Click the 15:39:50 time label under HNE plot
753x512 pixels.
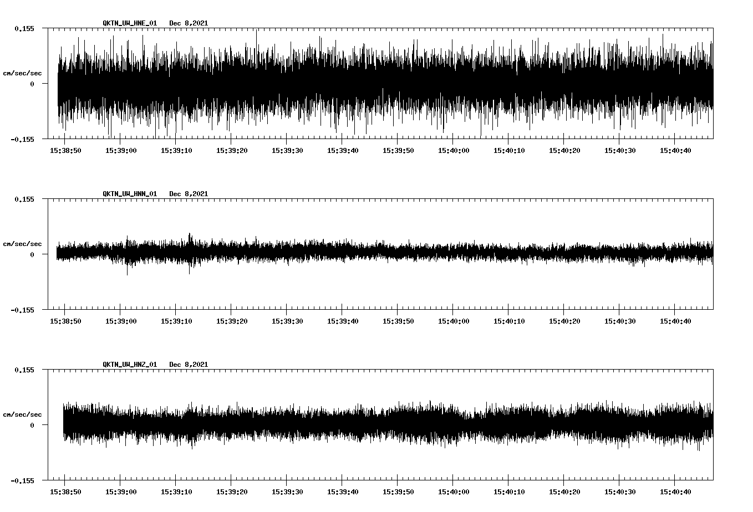click(398, 151)
